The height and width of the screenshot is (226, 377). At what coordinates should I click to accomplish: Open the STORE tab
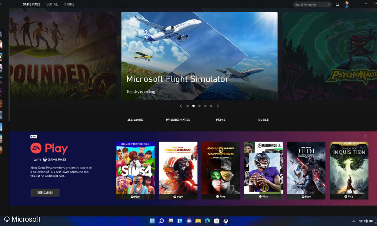coord(69,4)
